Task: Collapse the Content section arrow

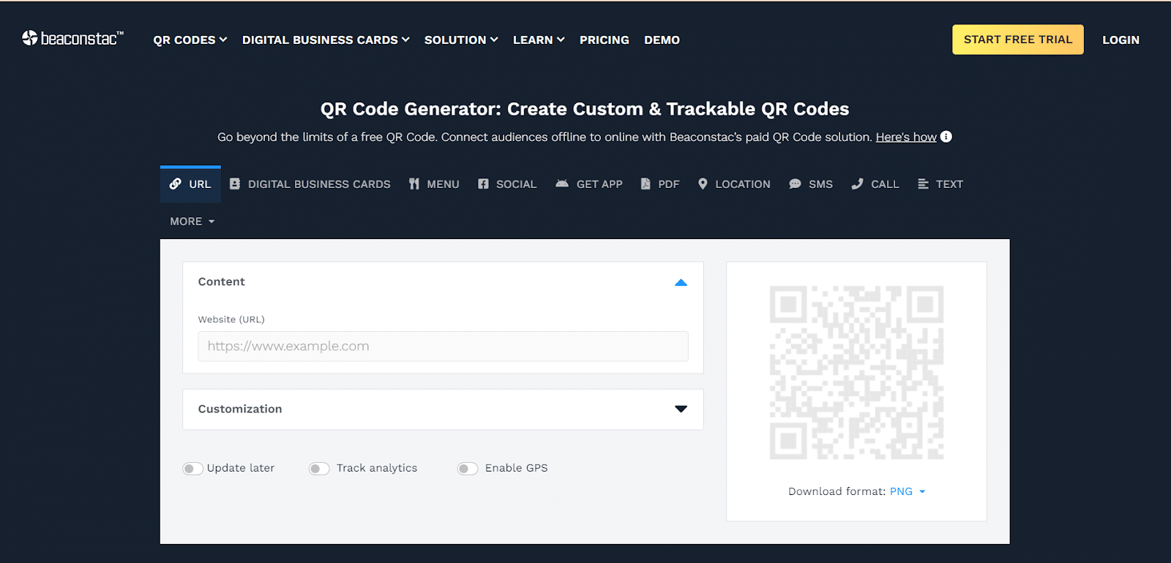Action: coord(681,282)
